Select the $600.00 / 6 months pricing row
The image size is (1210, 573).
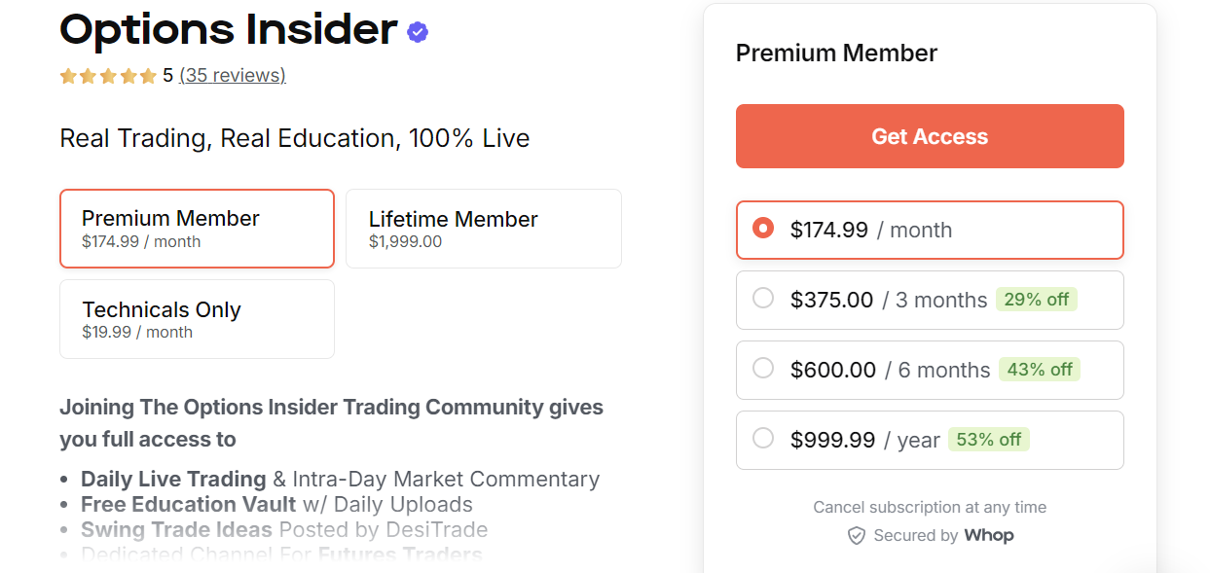929,370
